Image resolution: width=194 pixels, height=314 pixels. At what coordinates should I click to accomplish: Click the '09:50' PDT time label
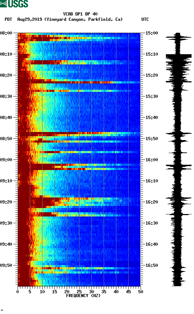click(x=6, y=265)
